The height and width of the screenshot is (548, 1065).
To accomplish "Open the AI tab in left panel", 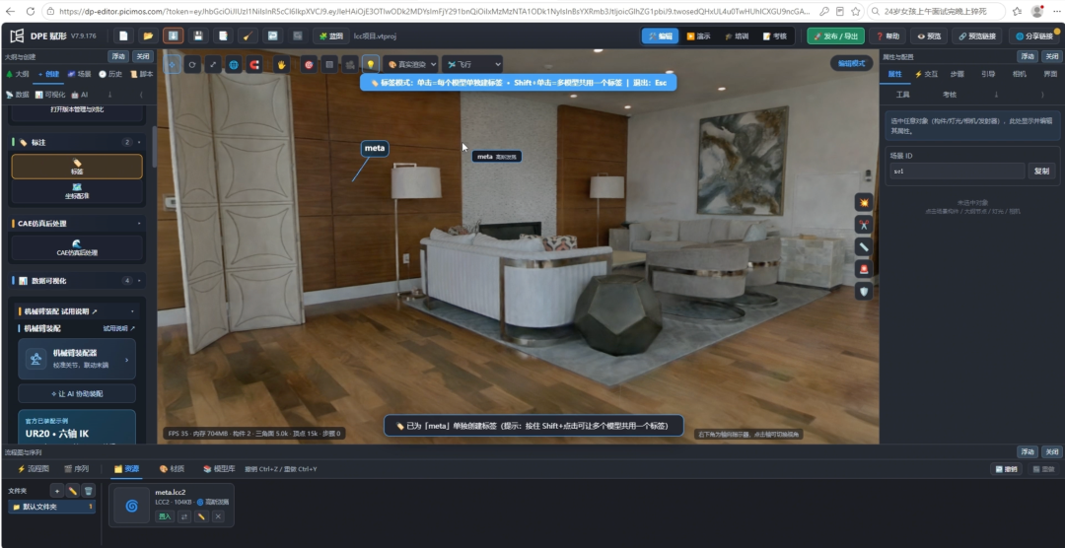I will (80, 95).
